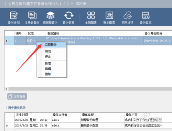Click the backup path cell starting with C:\Users\Administrator\Desktop
The width and height of the screenshot is (172, 131).
(95, 41)
